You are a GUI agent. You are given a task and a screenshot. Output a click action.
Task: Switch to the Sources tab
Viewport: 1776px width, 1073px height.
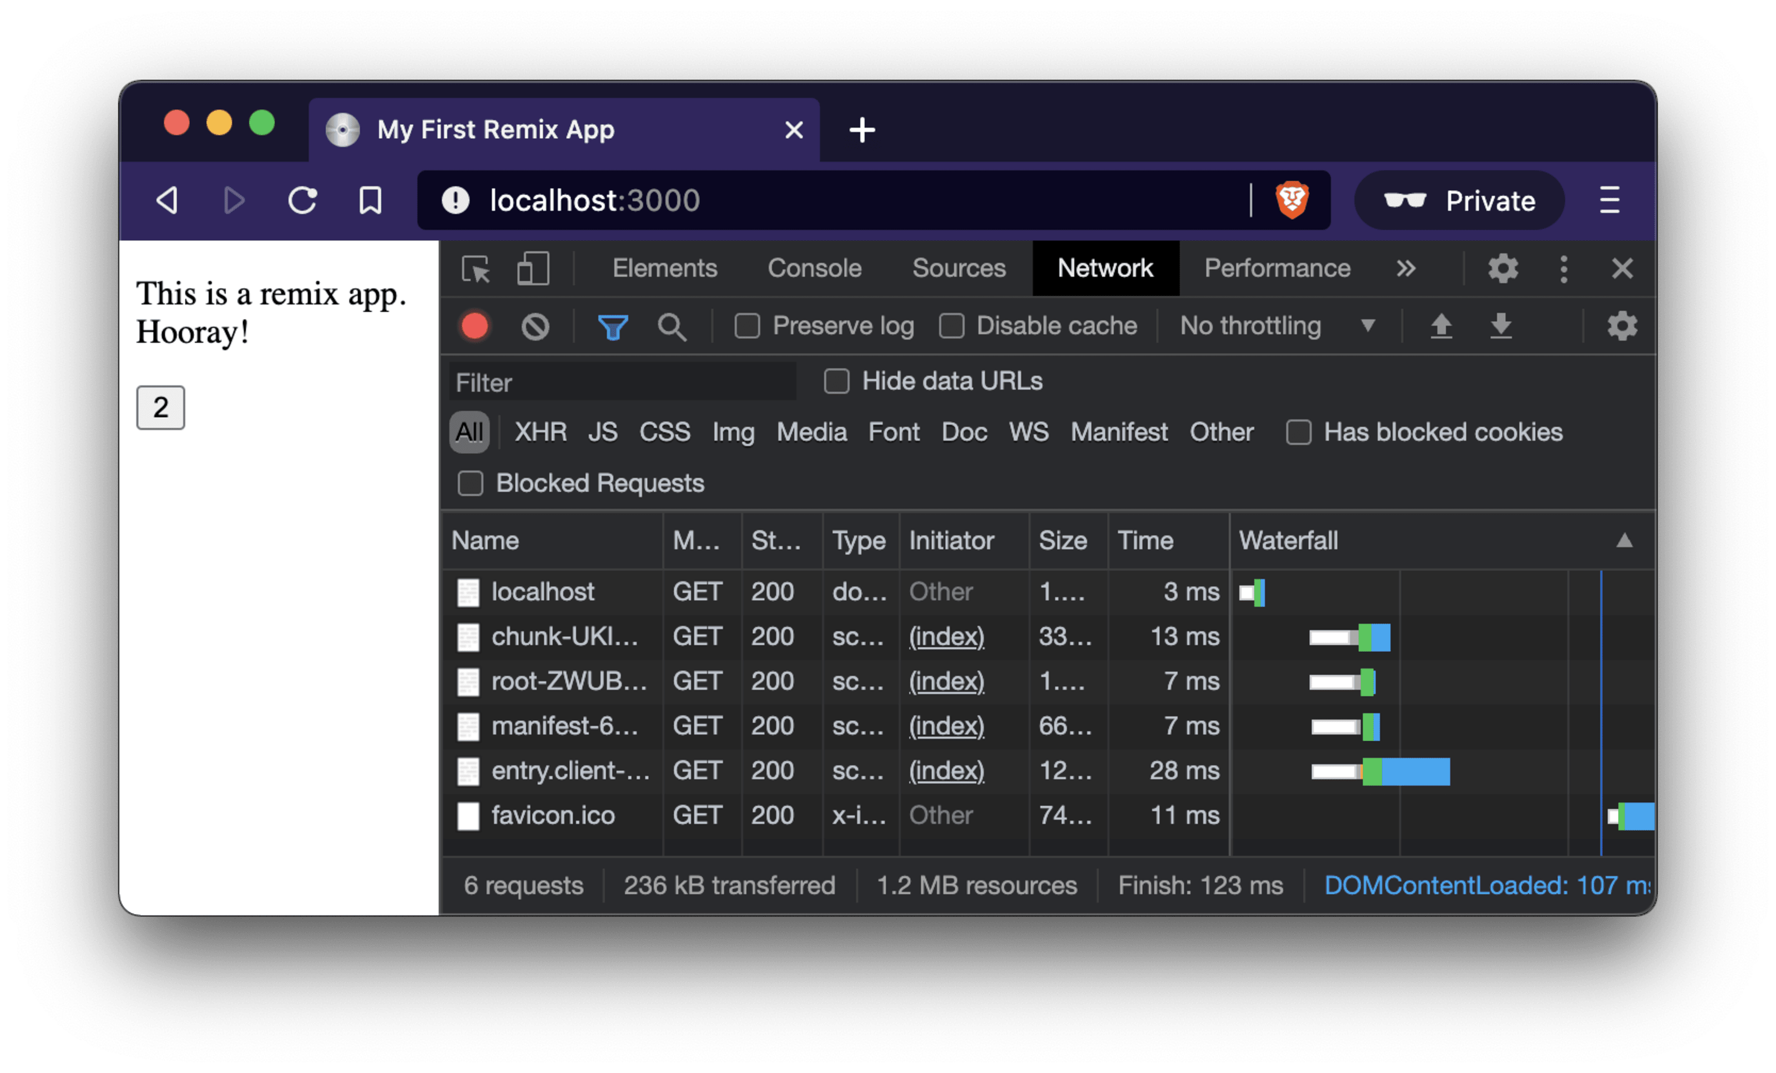[x=958, y=269]
